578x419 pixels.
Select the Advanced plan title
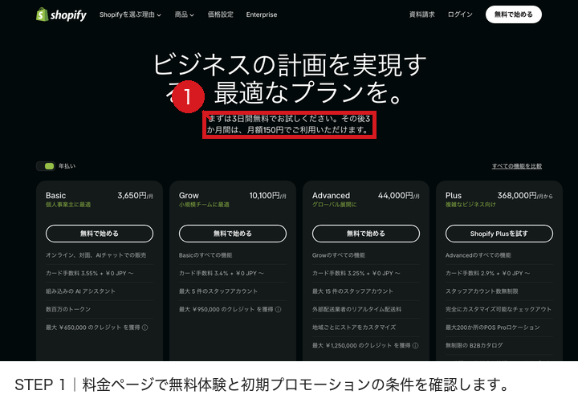pyautogui.click(x=331, y=196)
